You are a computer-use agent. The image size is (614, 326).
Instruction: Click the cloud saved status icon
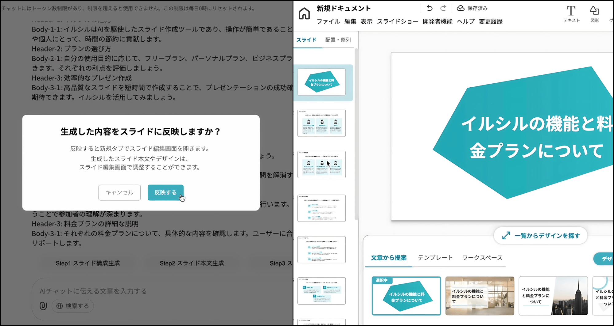coord(460,8)
